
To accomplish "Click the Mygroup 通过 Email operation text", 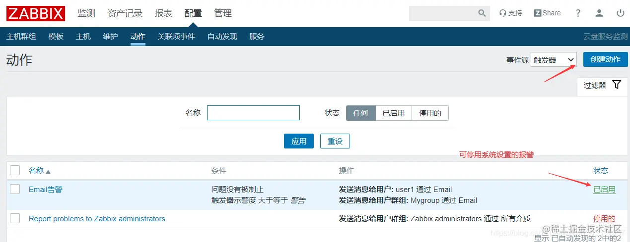I will (x=444, y=200).
